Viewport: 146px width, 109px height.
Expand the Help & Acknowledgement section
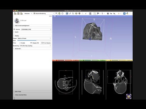32,26
